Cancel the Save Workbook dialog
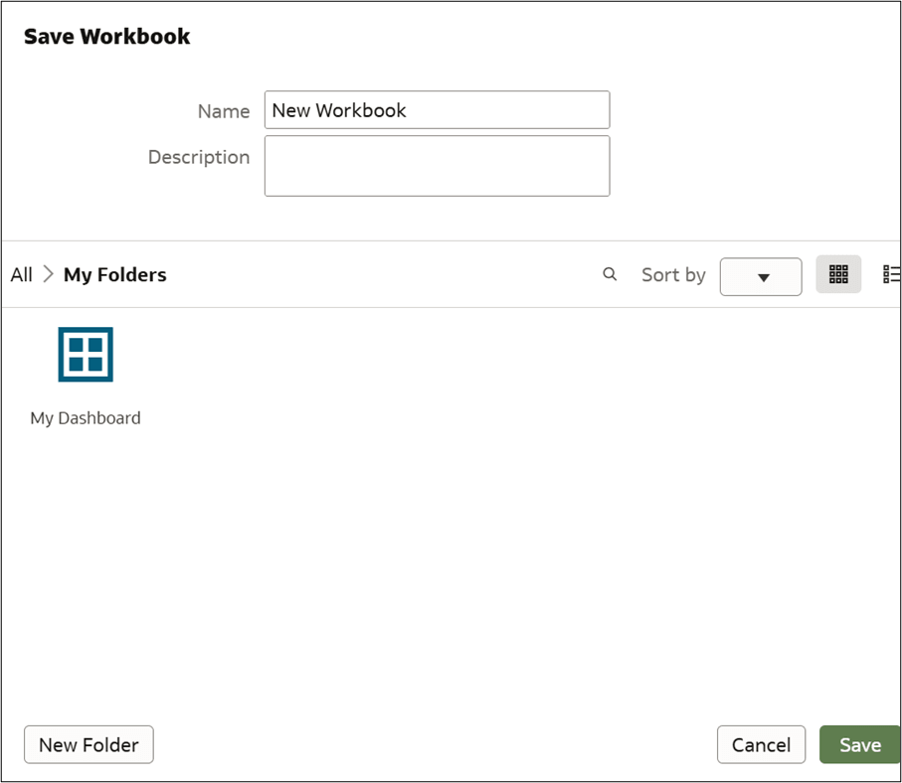This screenshot has height=783, width=902. pyautogui.click(x=761, y=744)
